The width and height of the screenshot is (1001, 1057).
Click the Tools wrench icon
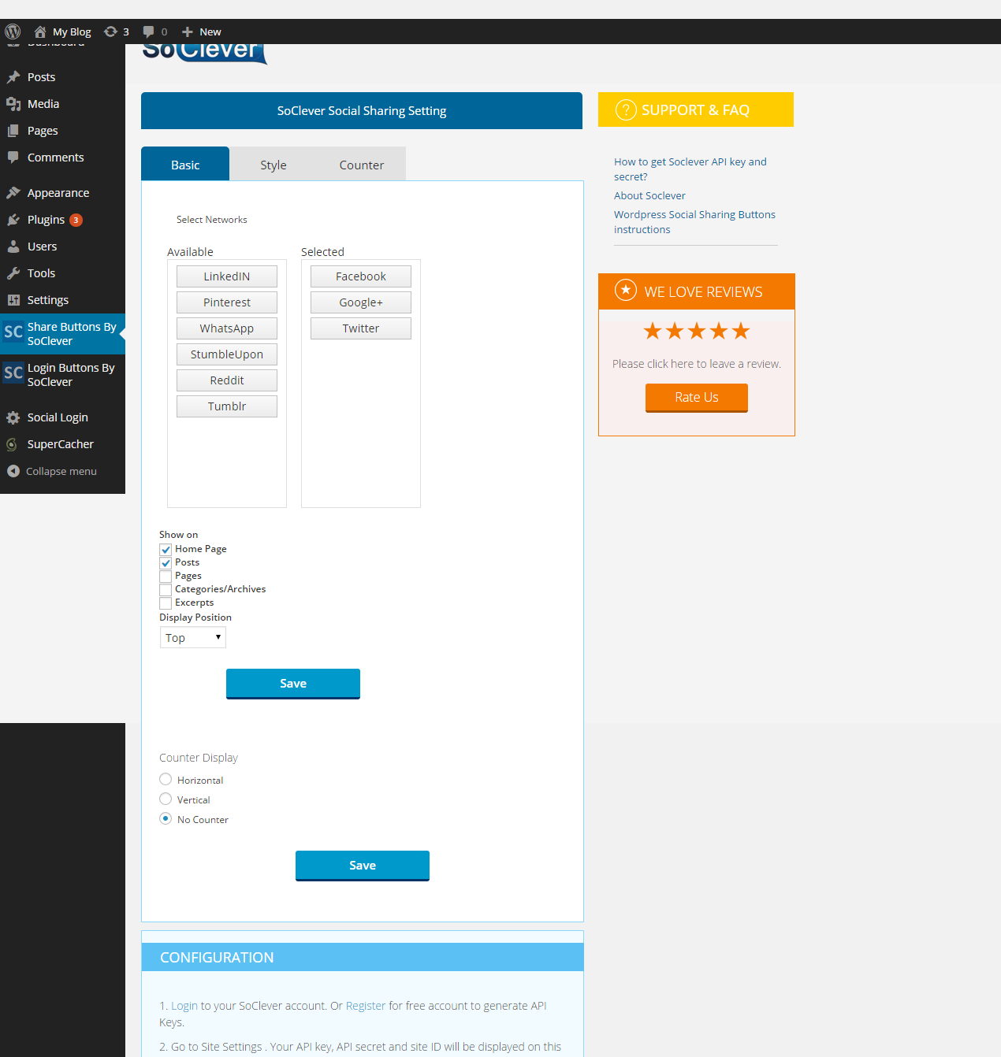(x=13, y=273)
